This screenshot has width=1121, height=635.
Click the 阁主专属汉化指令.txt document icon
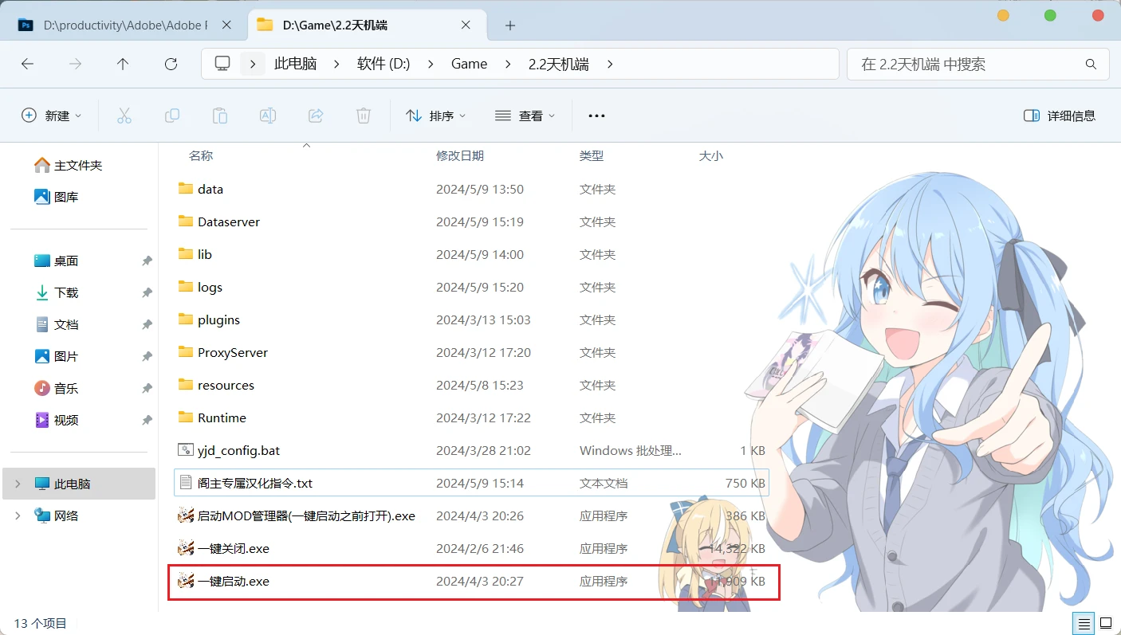click(x=186, y=483)
